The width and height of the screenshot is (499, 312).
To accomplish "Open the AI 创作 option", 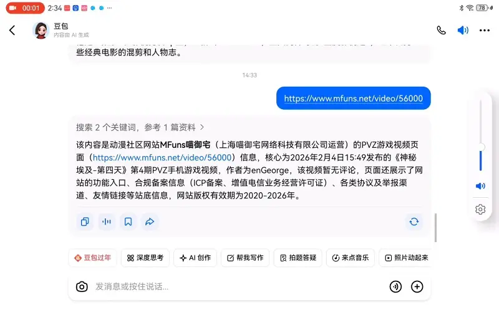I will [x=195, y=258].
